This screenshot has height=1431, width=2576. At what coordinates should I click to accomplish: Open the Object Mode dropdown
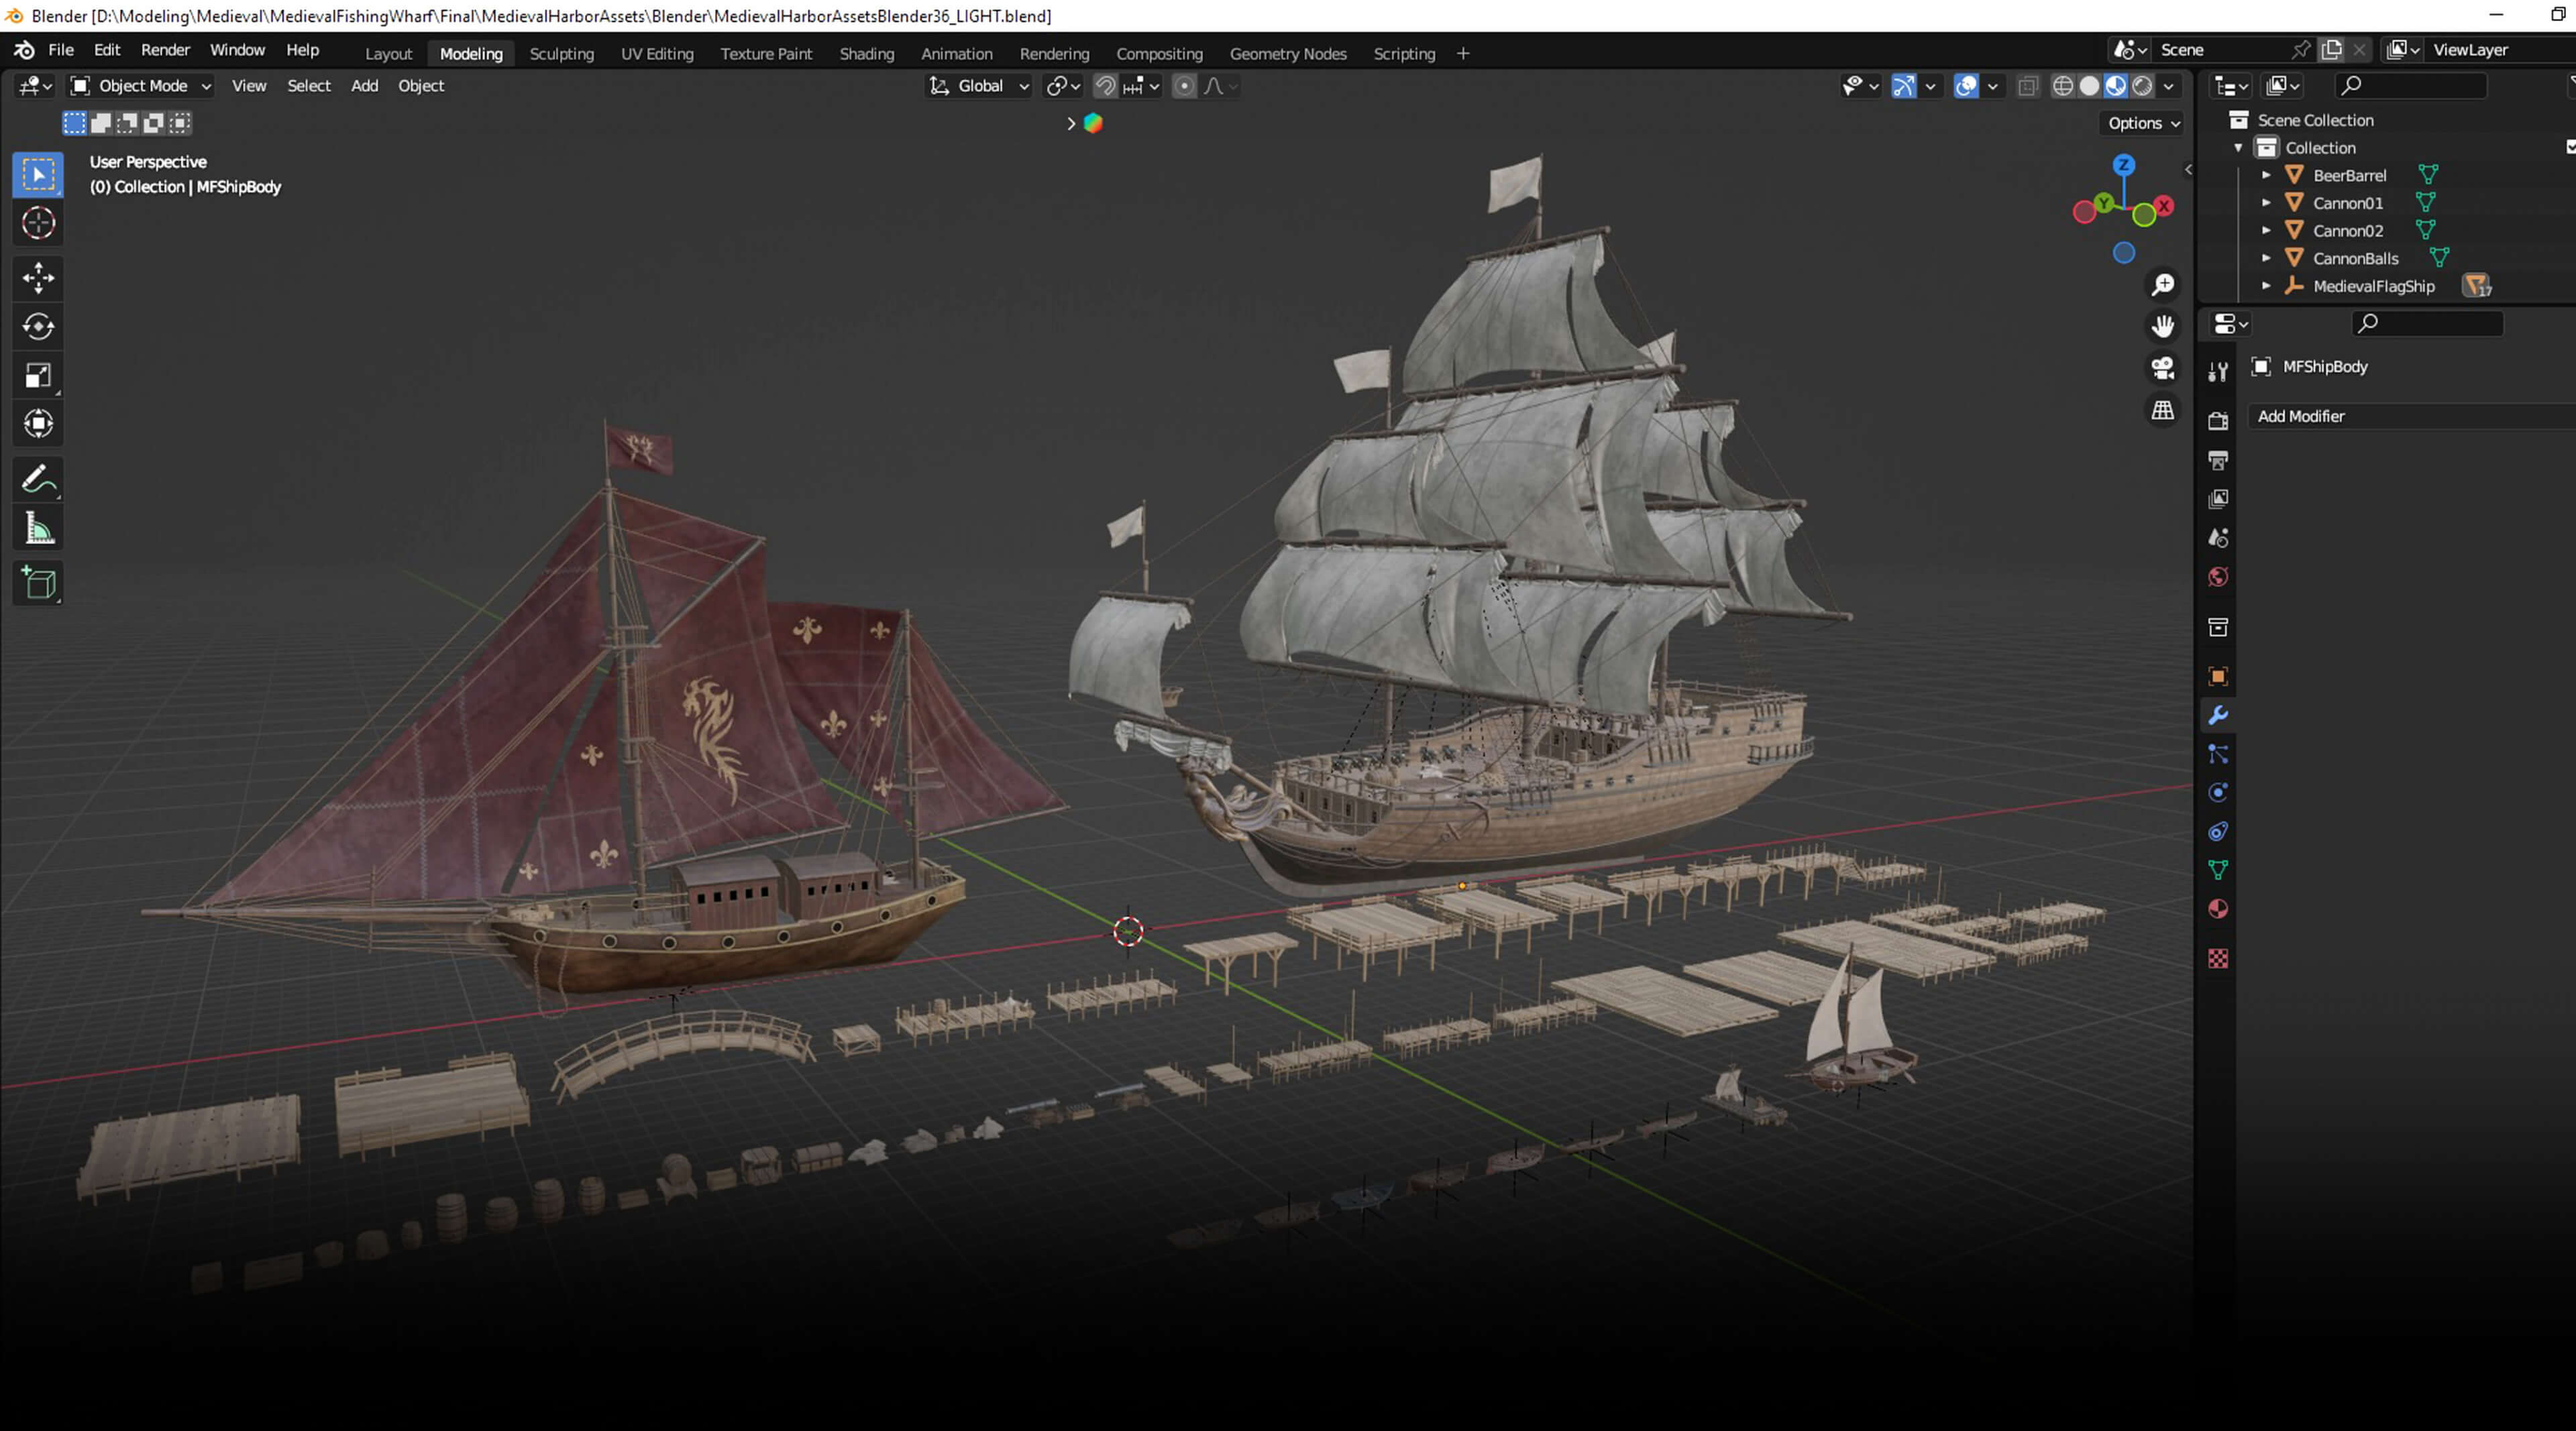point(140,86)
